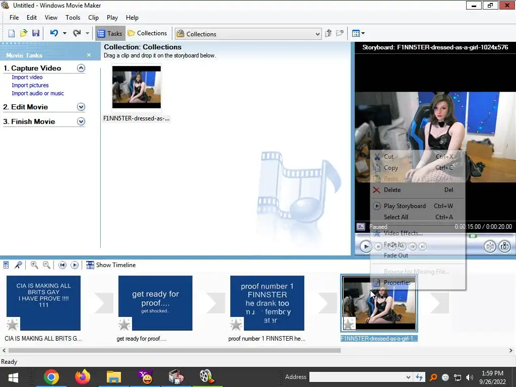Launch Firefox from the taskbar
This screenshot has height=387, width=516.
click(83, 377)
